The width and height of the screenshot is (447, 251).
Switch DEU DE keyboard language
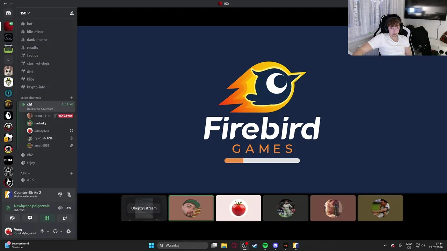click(409, 245)
